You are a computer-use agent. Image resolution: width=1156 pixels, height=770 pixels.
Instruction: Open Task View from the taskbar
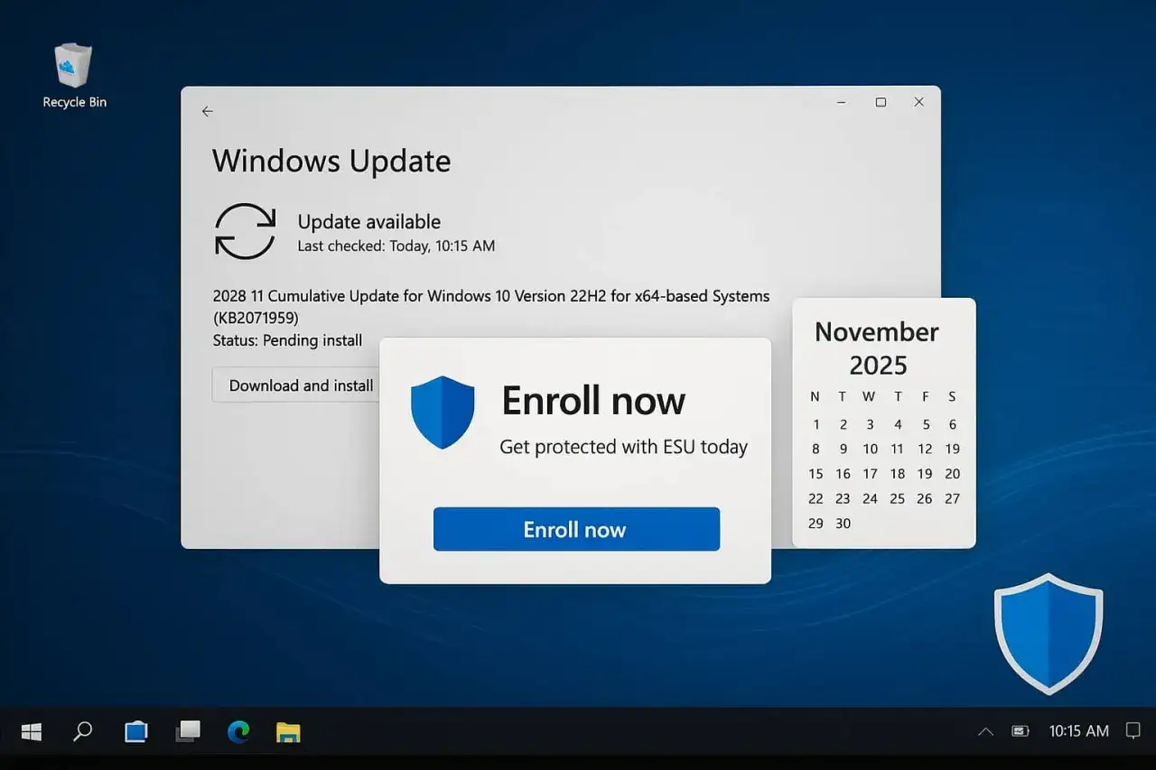pos(187,731)
